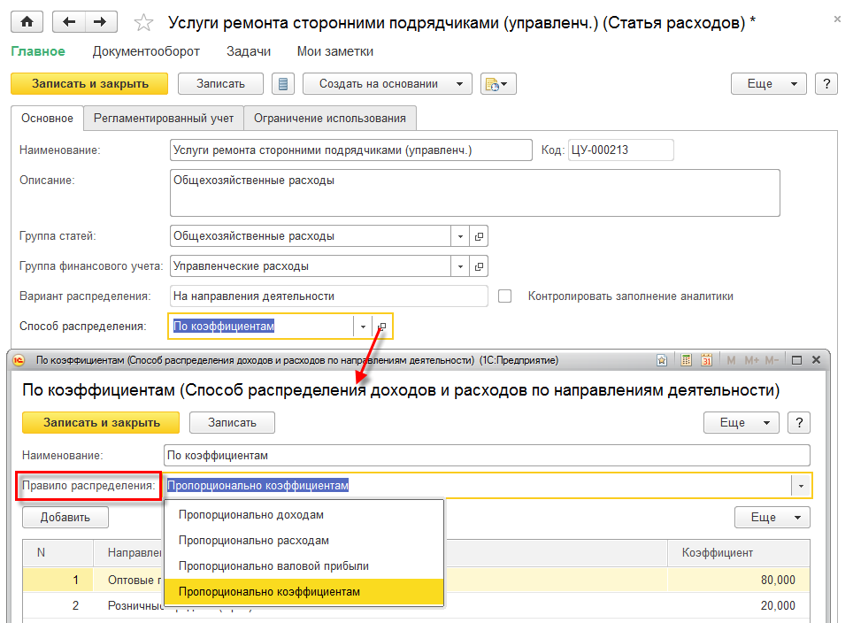Expand the Способ распределения dropdown arrow
853x623 pixels.
click(363, 327)
